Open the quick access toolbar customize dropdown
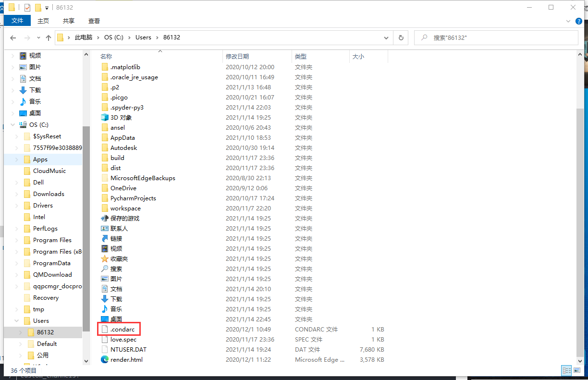588x380 pixels. 47,8
